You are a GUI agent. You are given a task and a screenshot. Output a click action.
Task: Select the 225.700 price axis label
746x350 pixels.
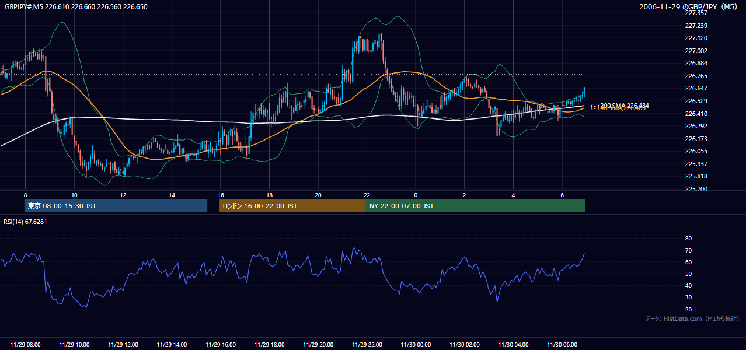(x=695, y=189)
